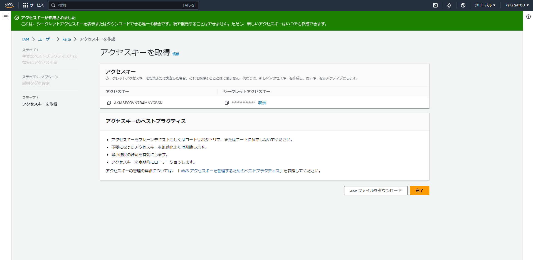The image size is (533, 260).
Task: Go to the ユーザー breadcrumb
Action: click(46, 39)
